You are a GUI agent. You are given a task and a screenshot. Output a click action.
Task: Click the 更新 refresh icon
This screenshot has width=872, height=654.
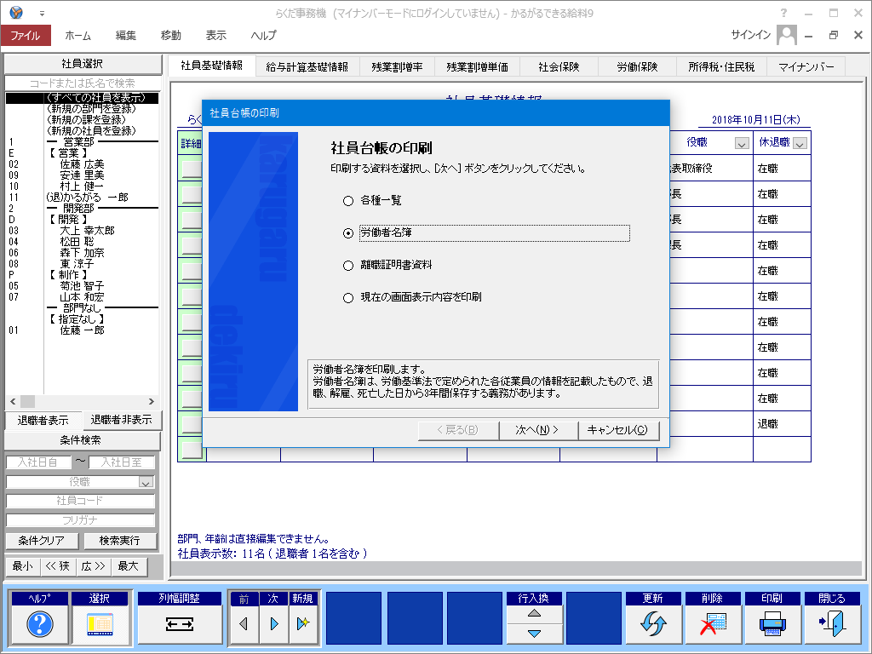pyautogui.click(x=653, y=624)
